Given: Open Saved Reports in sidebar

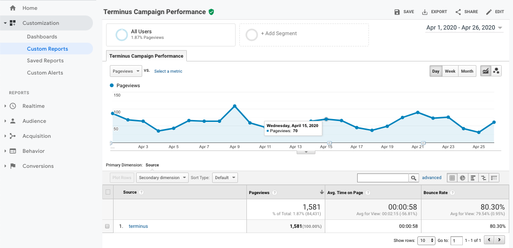Looking at the screenshot, I should point(46,60).
